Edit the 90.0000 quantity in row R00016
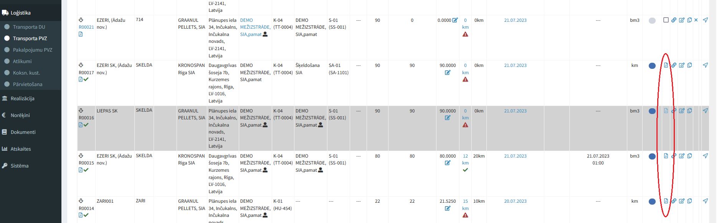This screenshot has width=719, height=223. pyautogui.click(x=448, y=118)
